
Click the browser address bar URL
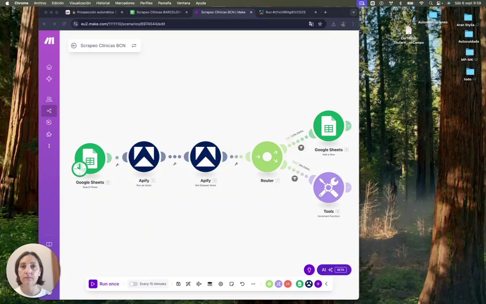(x=123, y=24)
